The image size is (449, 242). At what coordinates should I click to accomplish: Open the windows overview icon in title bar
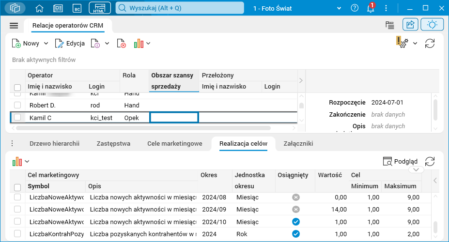pyautogui.click(x=15, y=8)
